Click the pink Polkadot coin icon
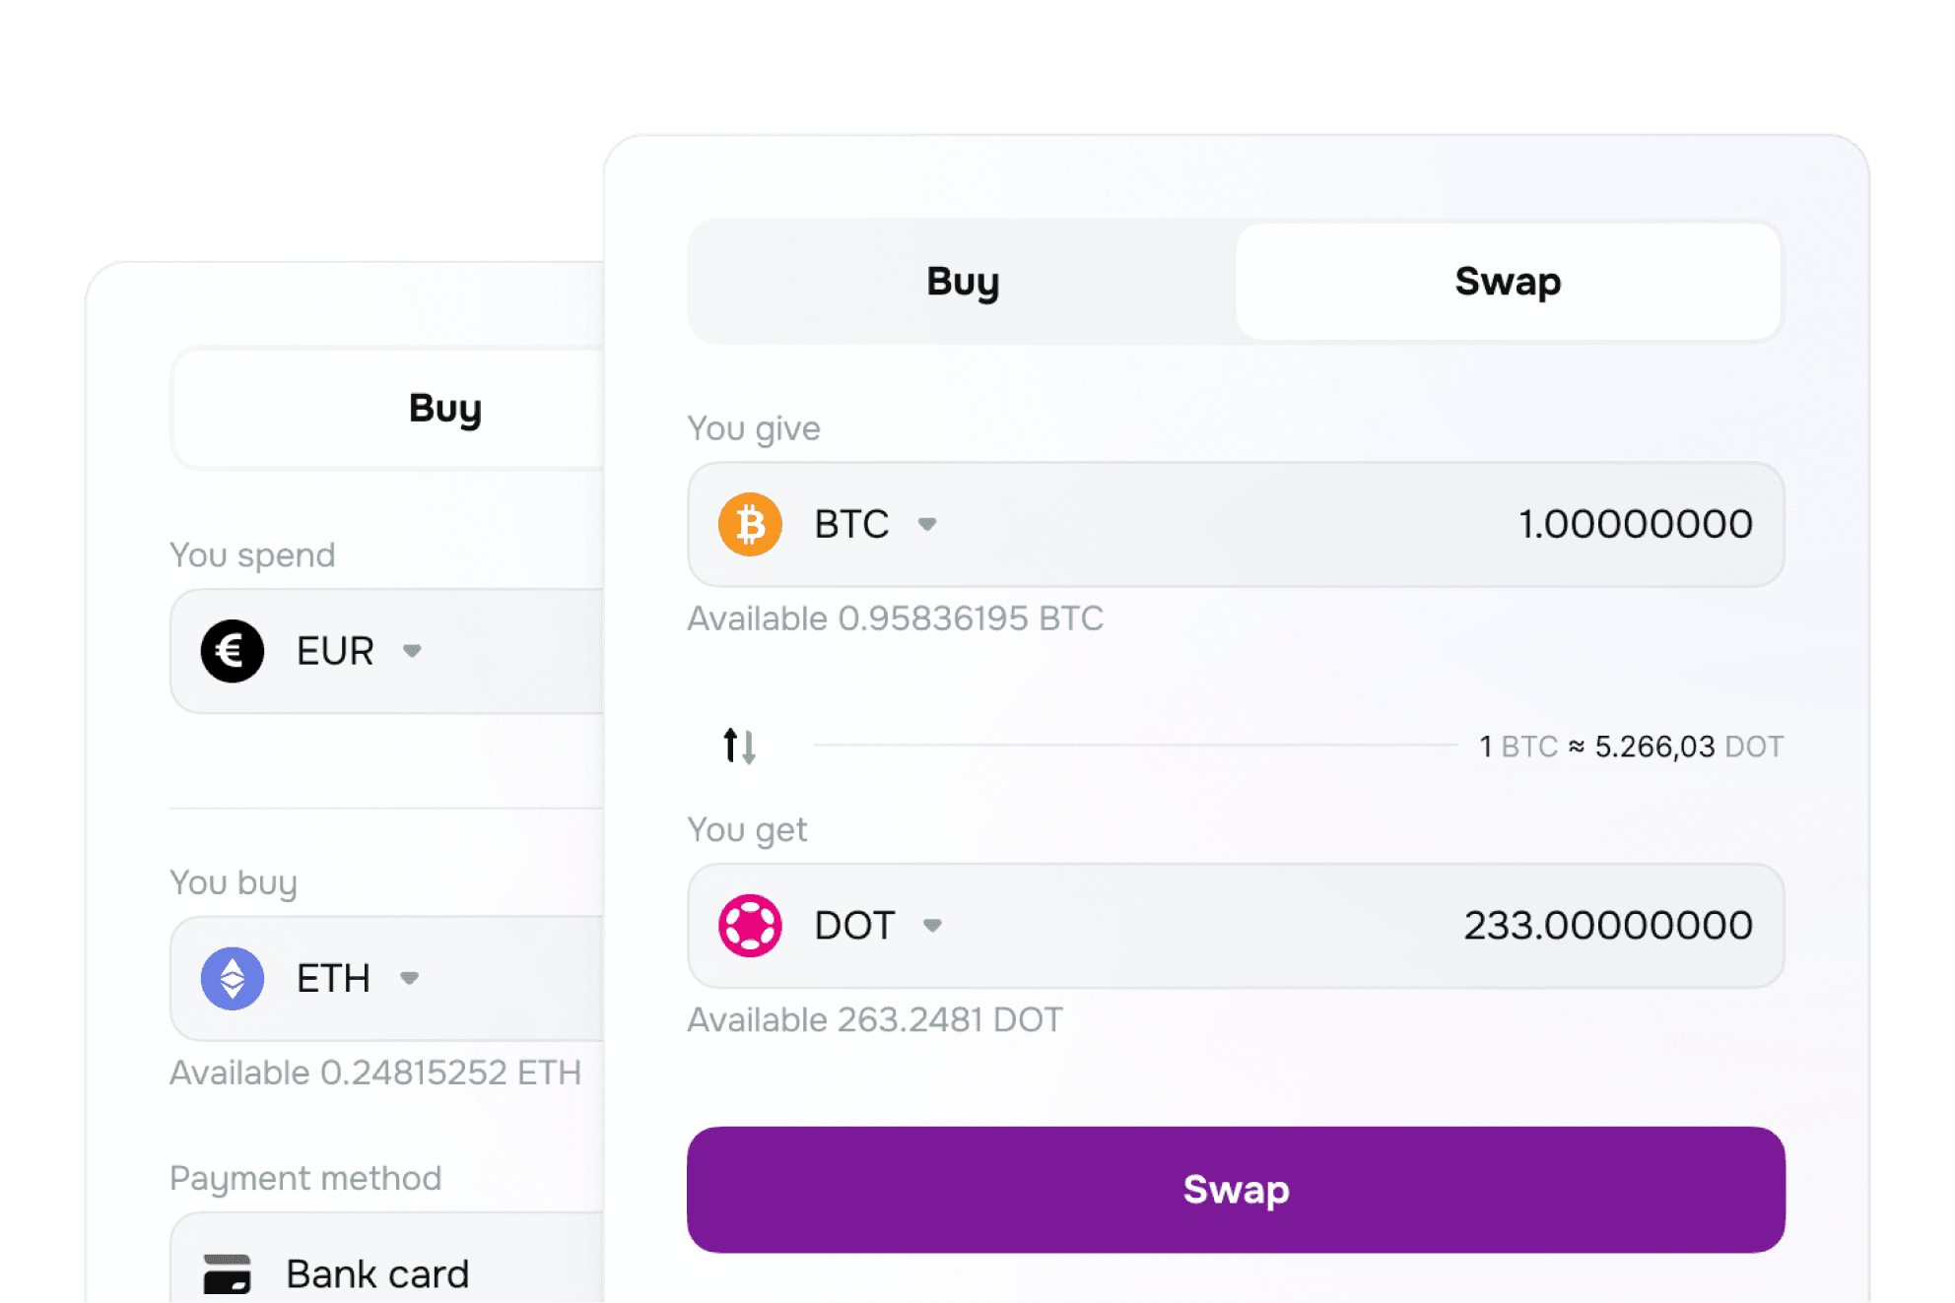1955x1303 pixels. pos(750,926)
